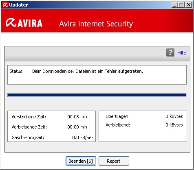
Task: Click the 'Übertragen:' label
Action: tap(117, 116)
